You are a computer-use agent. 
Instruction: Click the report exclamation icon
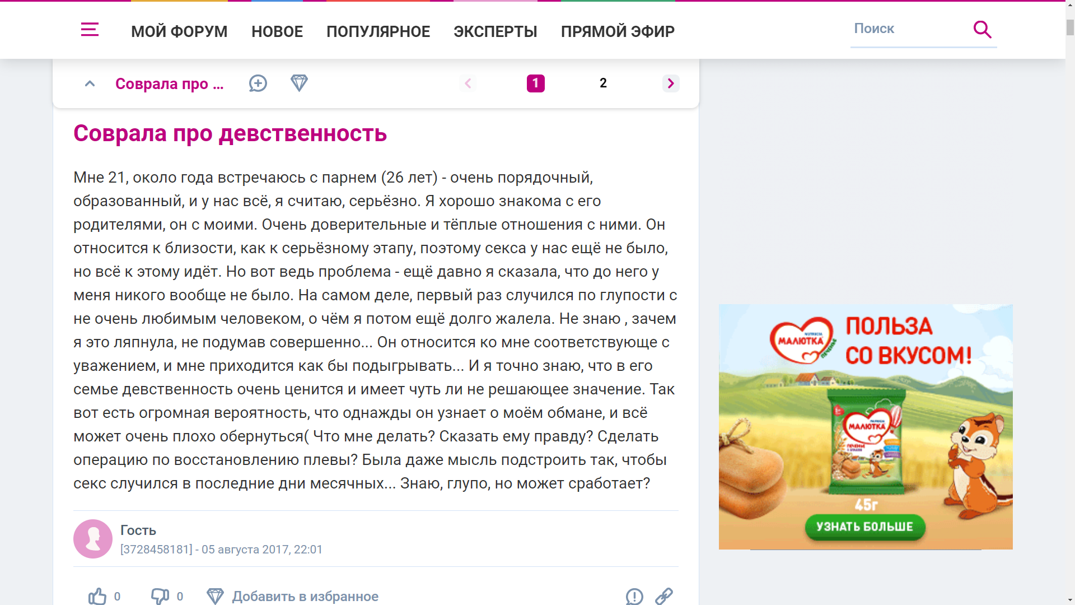(x=634, y=596)
